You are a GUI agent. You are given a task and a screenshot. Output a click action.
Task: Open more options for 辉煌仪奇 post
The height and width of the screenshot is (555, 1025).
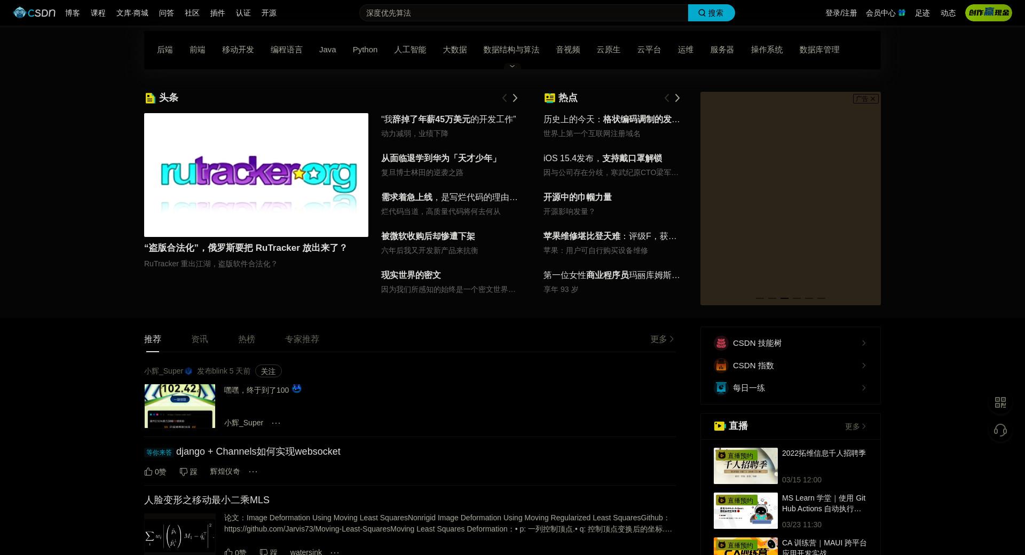[x=253, y=471]
